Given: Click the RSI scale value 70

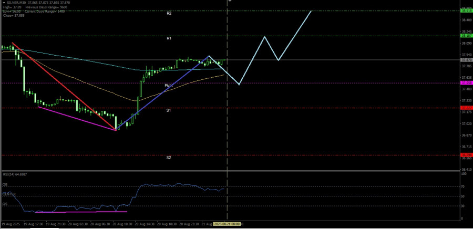Looking at the screenshot, I should [x=464, y=187].
